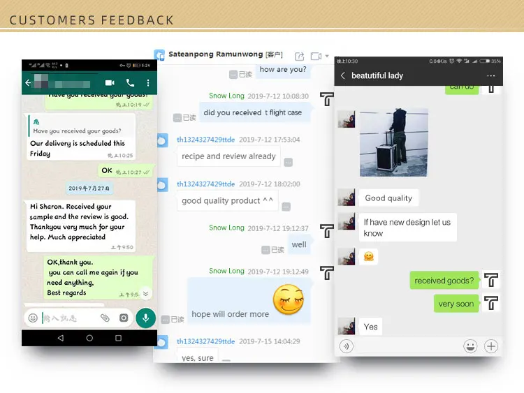This screenshot has width=524, height=393.
Task: Click the small gray icon after 'good quality product'
Action: coord(286,207)
